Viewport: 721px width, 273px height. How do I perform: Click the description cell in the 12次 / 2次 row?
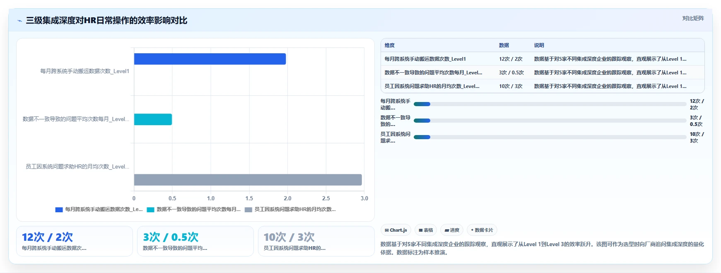click(610, 59)
